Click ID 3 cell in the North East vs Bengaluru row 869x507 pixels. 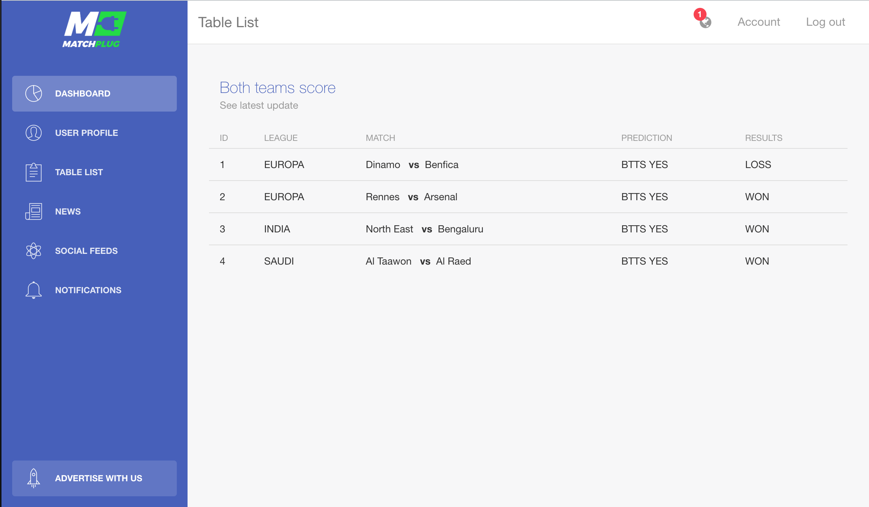pyautogui.click(x=222, y=229)
